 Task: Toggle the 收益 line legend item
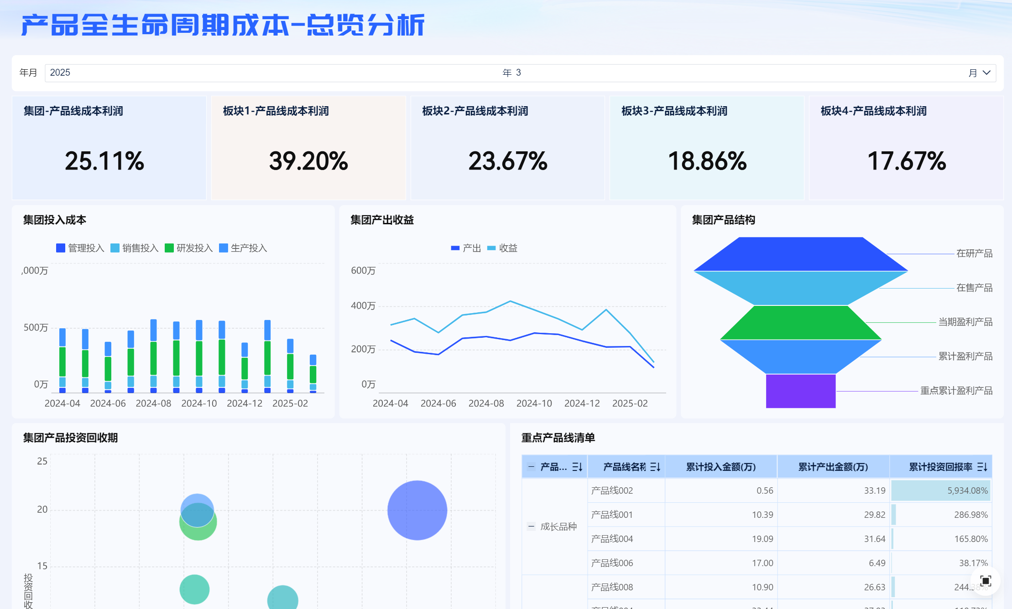coord(502,248)
